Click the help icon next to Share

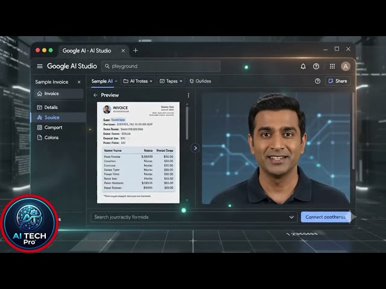(x=318, y=81)
